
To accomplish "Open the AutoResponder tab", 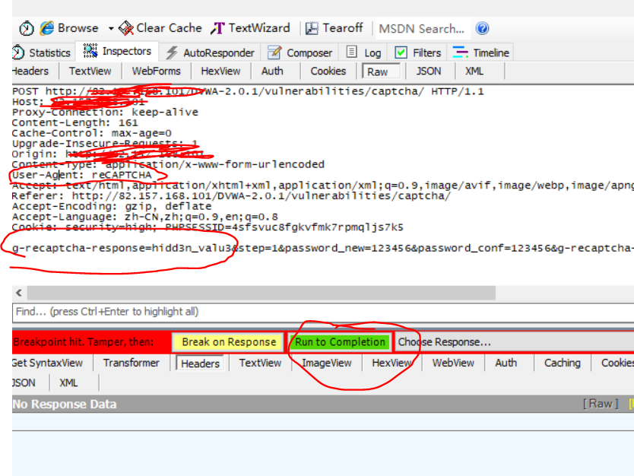I will click(x=211, y=52).
